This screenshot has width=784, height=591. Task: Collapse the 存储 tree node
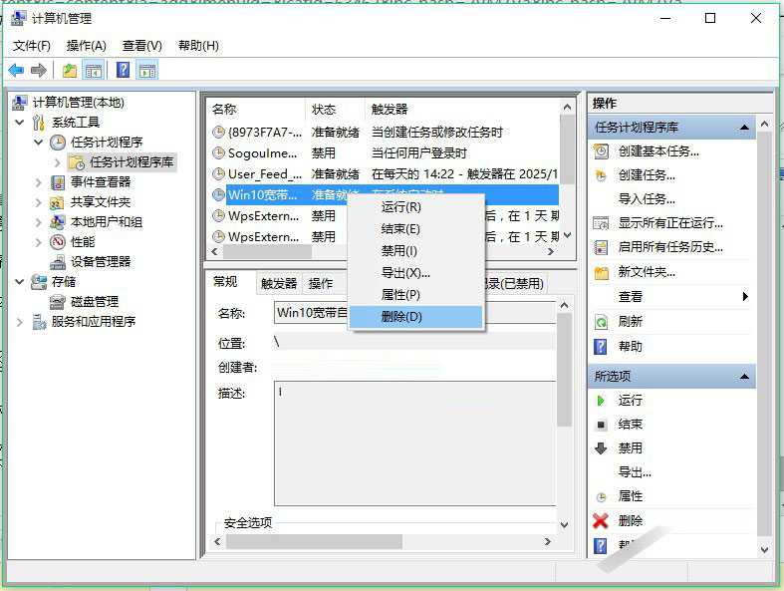(20, 282)
